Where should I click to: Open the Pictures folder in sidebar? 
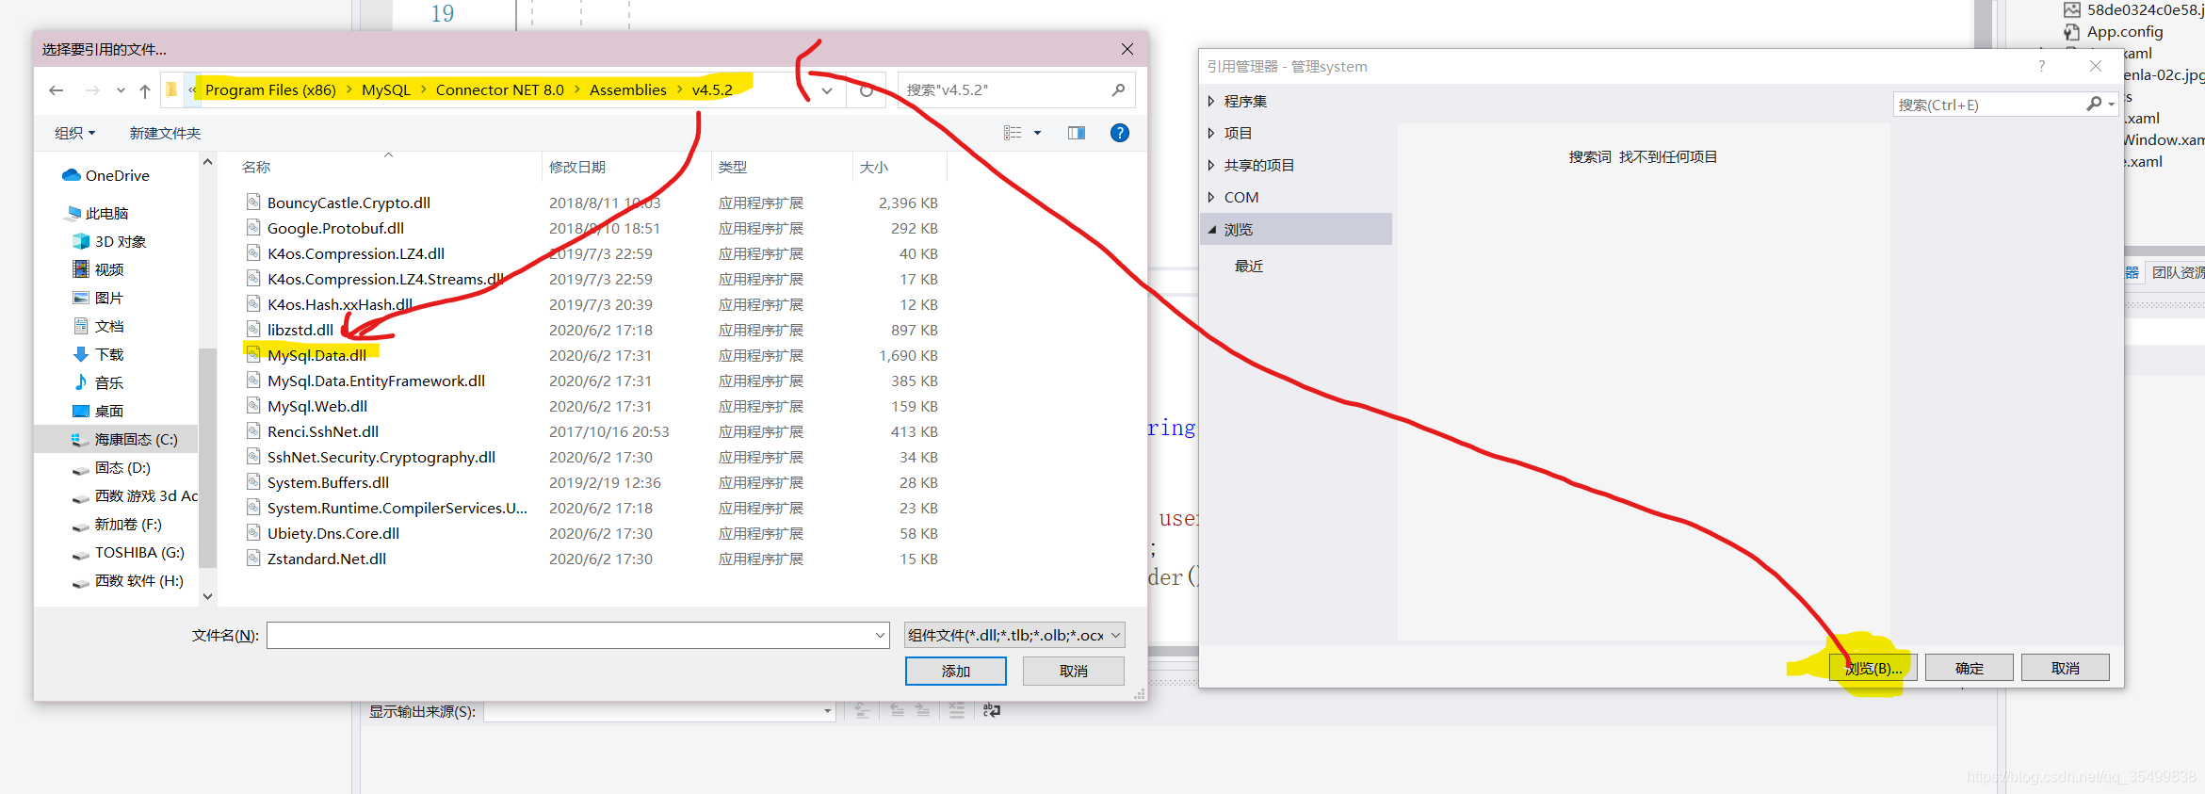point(99,298)
